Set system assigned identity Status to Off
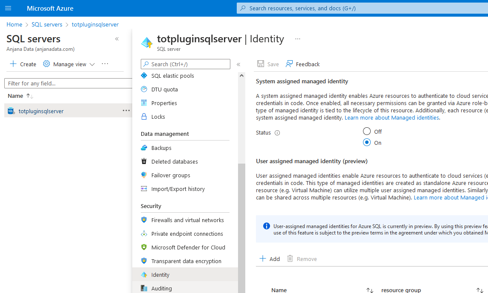Image resolution: width=488 pixels, height=293 pixels. (x=367, y=131)
